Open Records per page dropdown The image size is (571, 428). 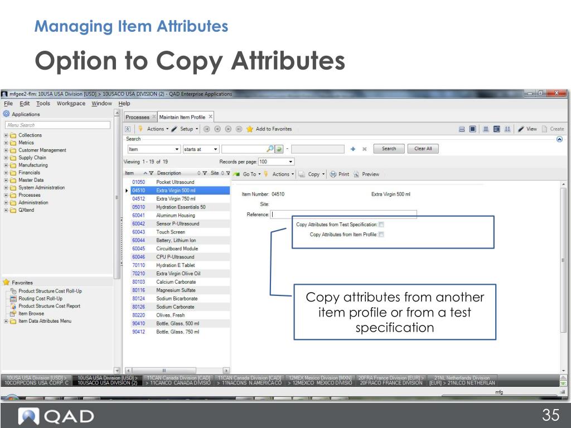[290, 162]
